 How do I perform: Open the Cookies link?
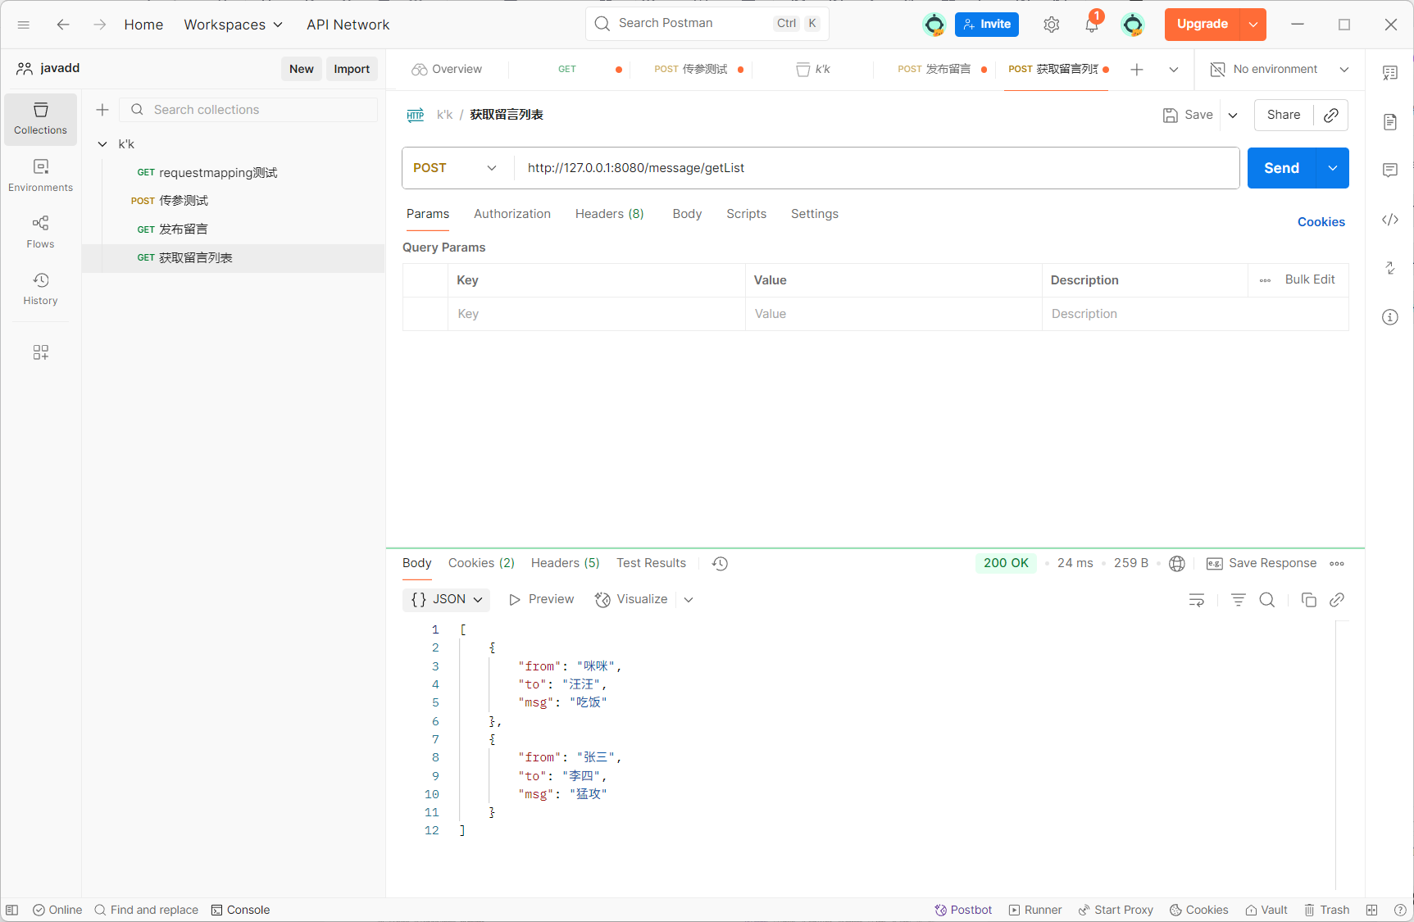[x=1321, y=222]
